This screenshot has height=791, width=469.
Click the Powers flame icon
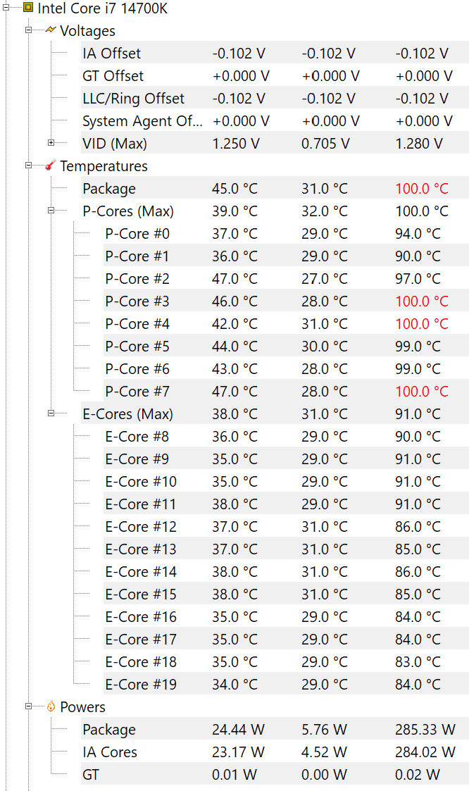pos(51,706)
